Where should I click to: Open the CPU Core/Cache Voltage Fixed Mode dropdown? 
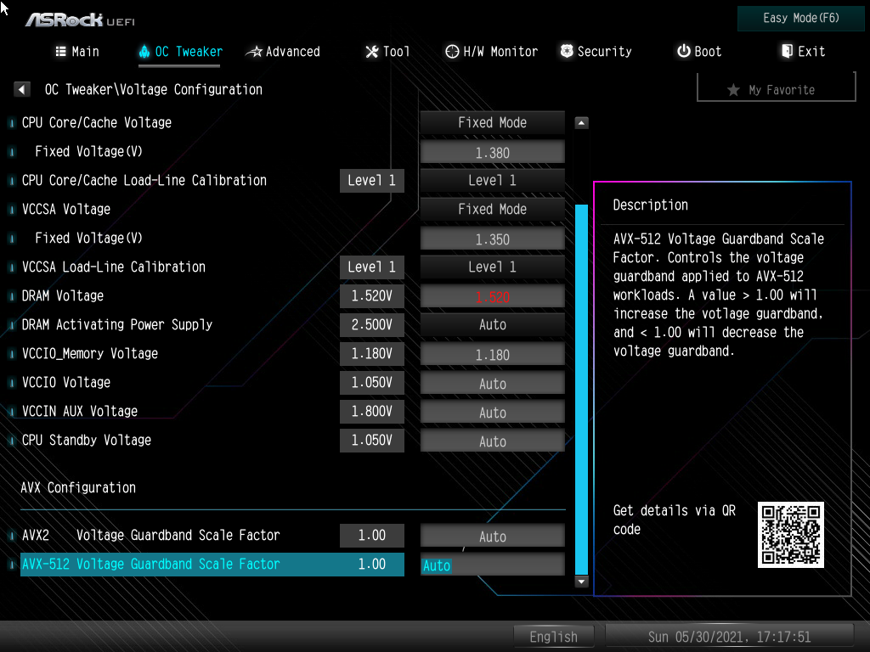click(x=492, y=122)
